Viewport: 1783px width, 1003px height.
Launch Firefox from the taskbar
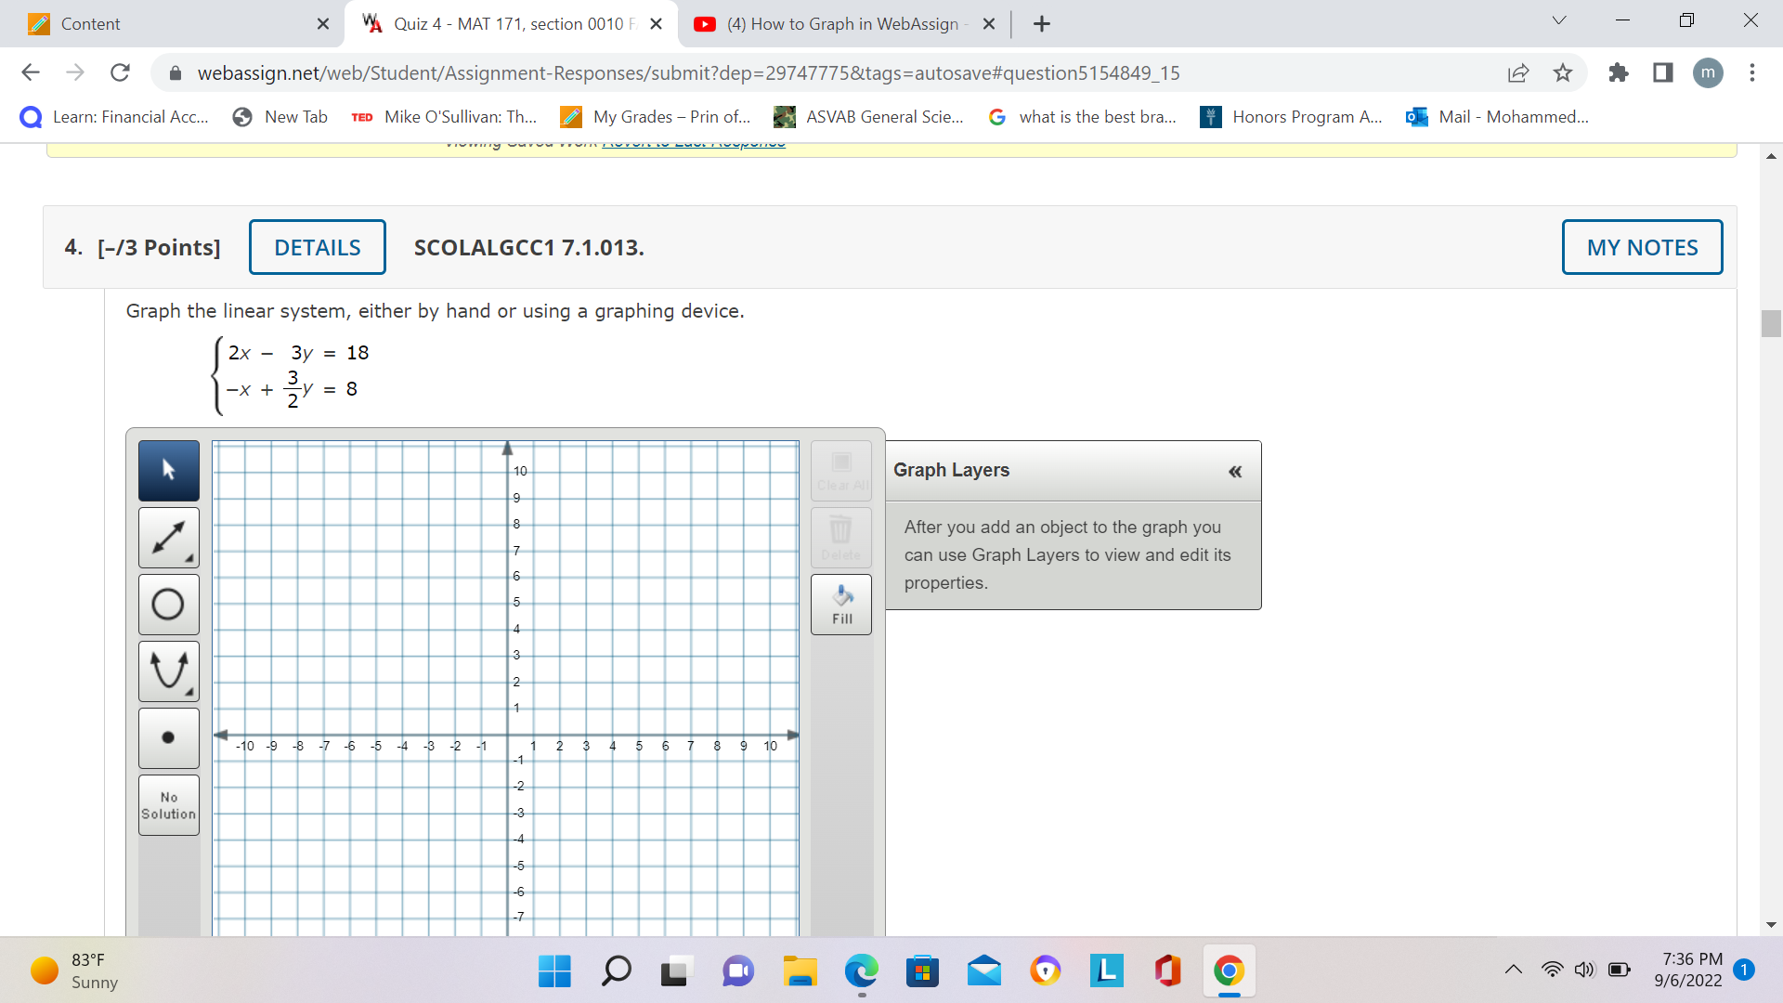[1046, 971]
